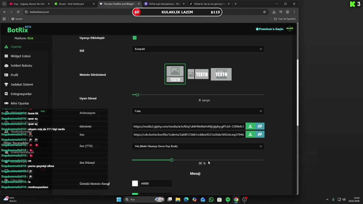
Task: Adjust Ses Düzeyi slider handle
Action: click(x=172, y=160)
